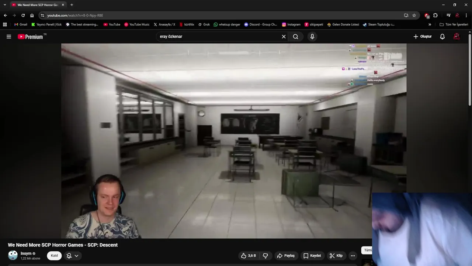
Task: Share the video via Paylaş
Action: [286, 256]
